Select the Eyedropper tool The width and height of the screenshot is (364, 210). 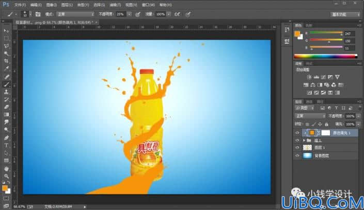[6, 69]
